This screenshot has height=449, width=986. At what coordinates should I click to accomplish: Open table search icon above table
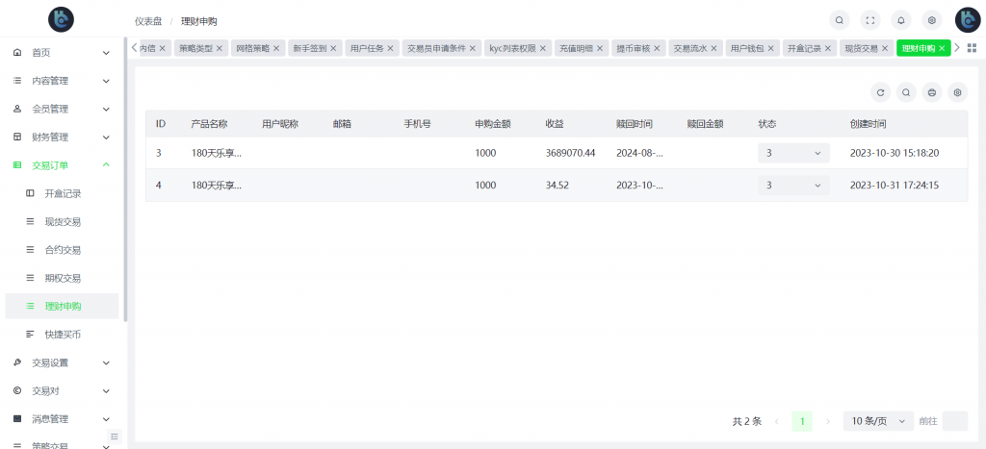(x=906, y=92)
